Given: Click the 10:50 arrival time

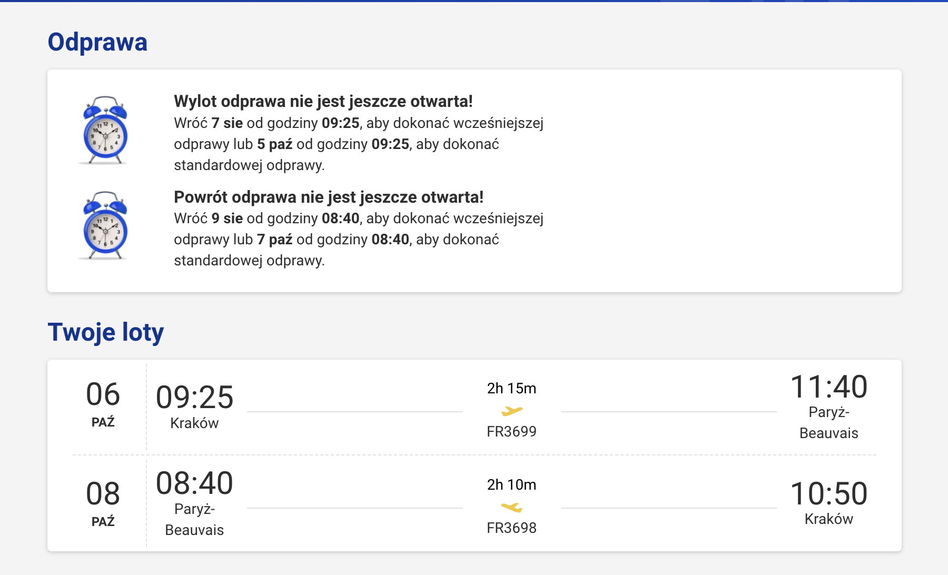Looking at the screenshot, I should [x=828, y=494].
